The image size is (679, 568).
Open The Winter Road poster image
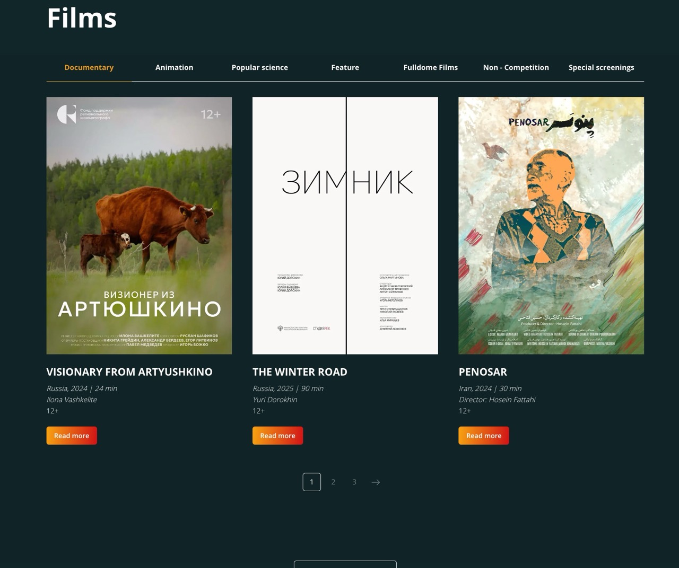click(345, 226)
